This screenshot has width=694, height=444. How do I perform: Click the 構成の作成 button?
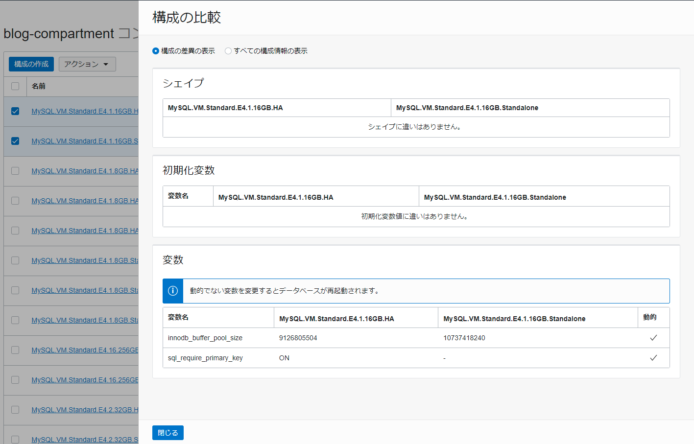pyautogui.click(x=31, y=64)
